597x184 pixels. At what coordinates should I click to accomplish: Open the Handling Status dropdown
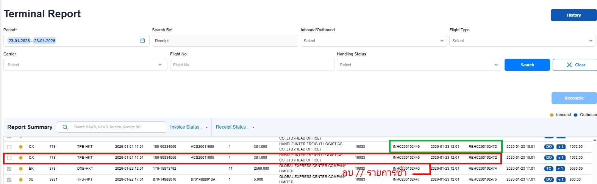tap(418, 65)
